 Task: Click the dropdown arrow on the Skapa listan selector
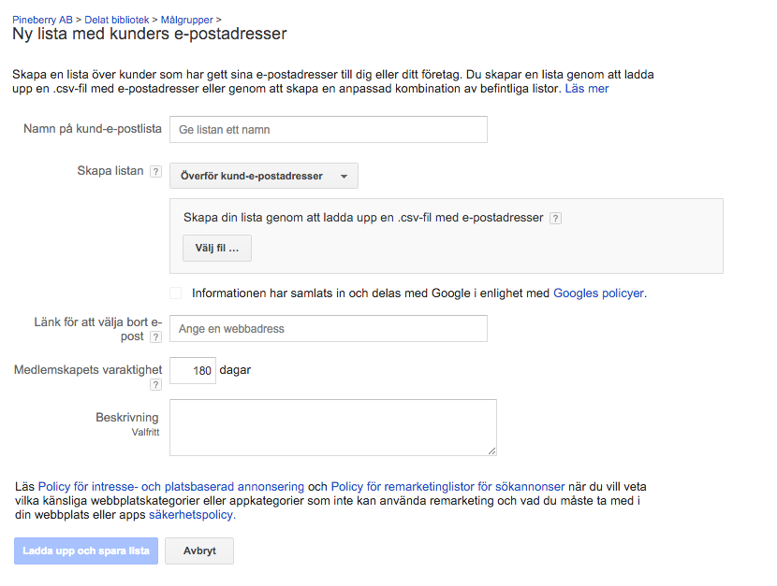[x=344, y=177]
